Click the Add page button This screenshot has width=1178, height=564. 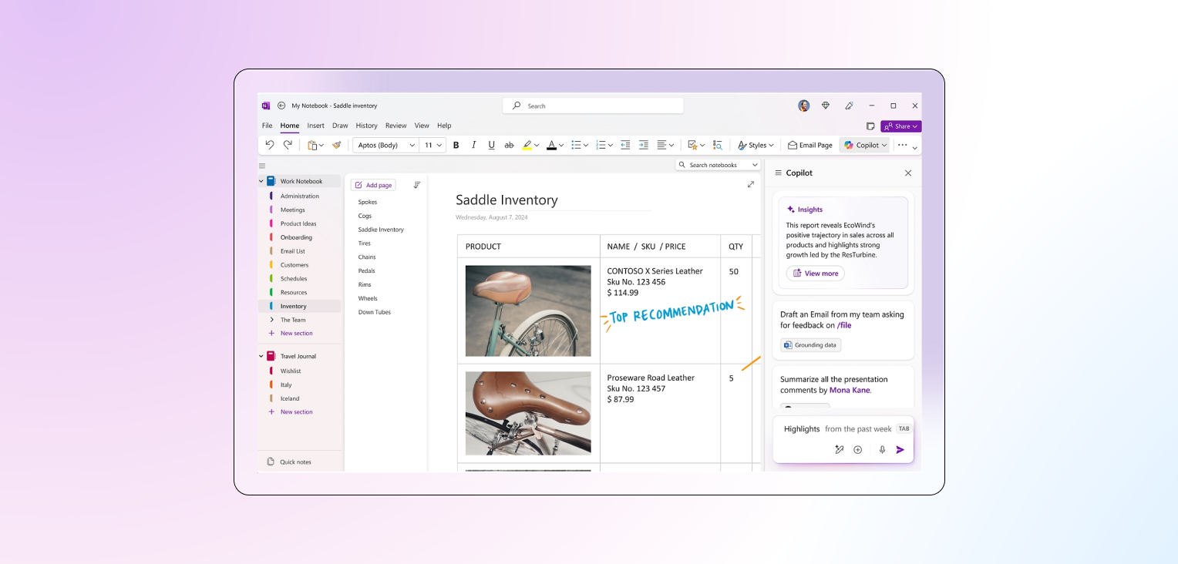[373, 185]
